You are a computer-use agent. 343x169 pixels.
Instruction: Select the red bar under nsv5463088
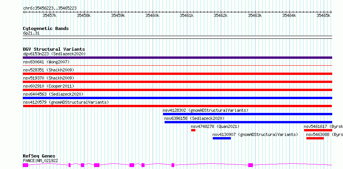315,138
